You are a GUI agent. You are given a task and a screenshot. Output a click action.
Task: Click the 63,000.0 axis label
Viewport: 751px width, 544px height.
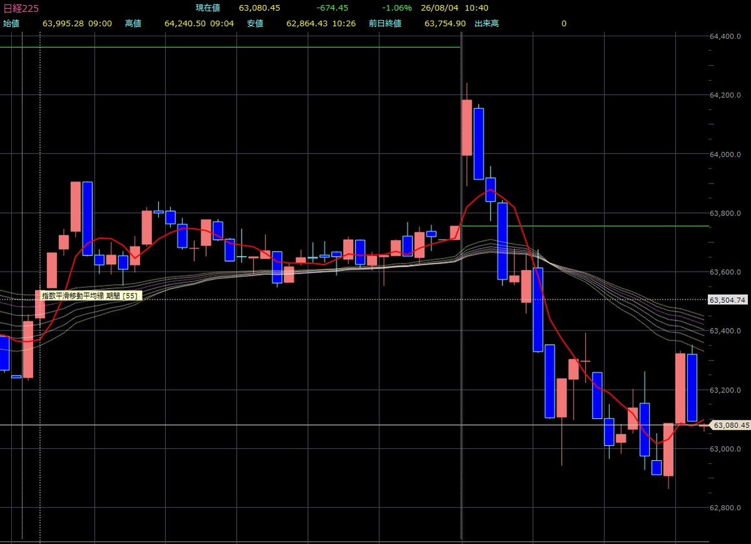coord(726,449)
